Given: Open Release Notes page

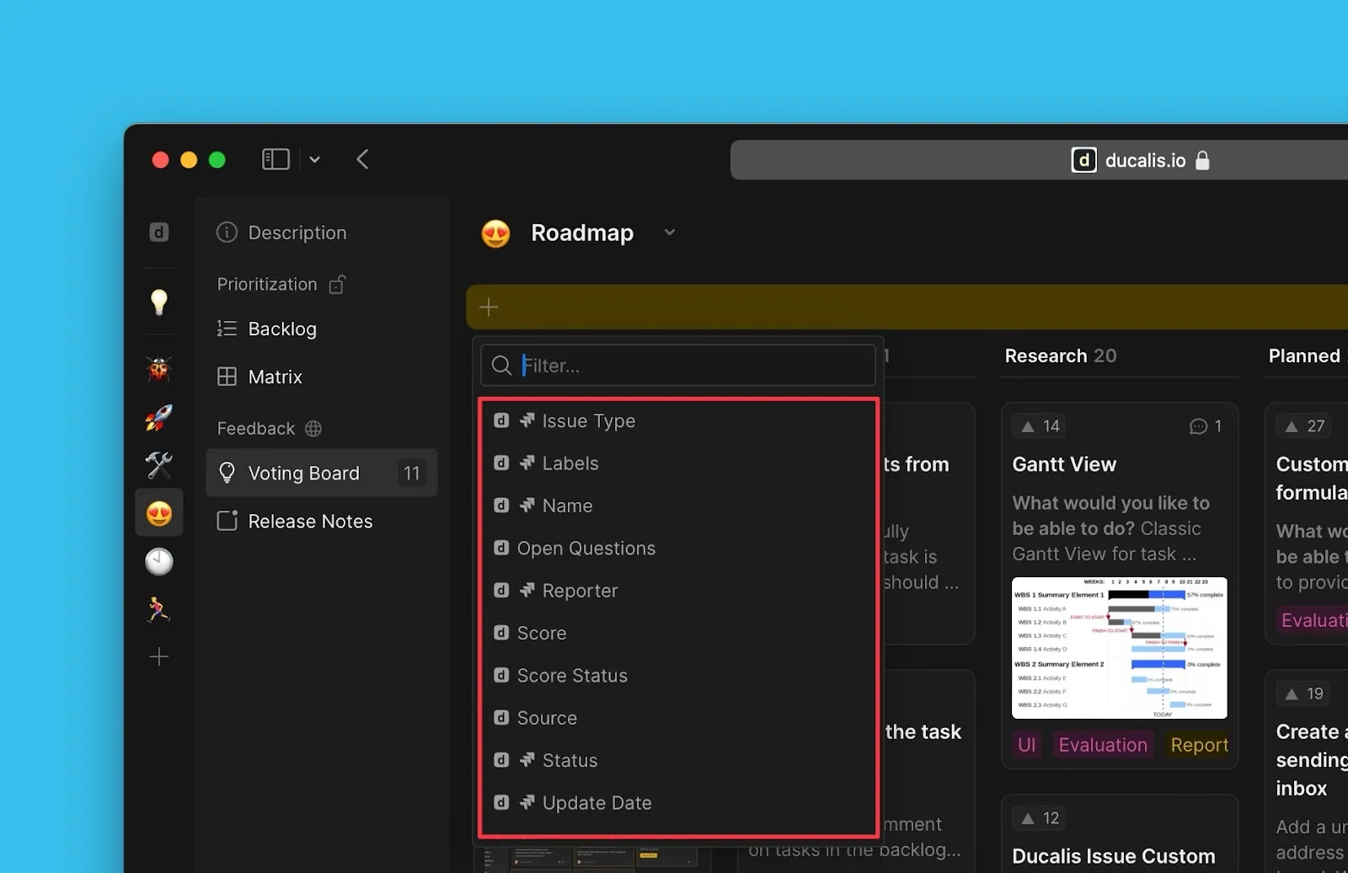Looking at the screenshot, I should point(309,522).
